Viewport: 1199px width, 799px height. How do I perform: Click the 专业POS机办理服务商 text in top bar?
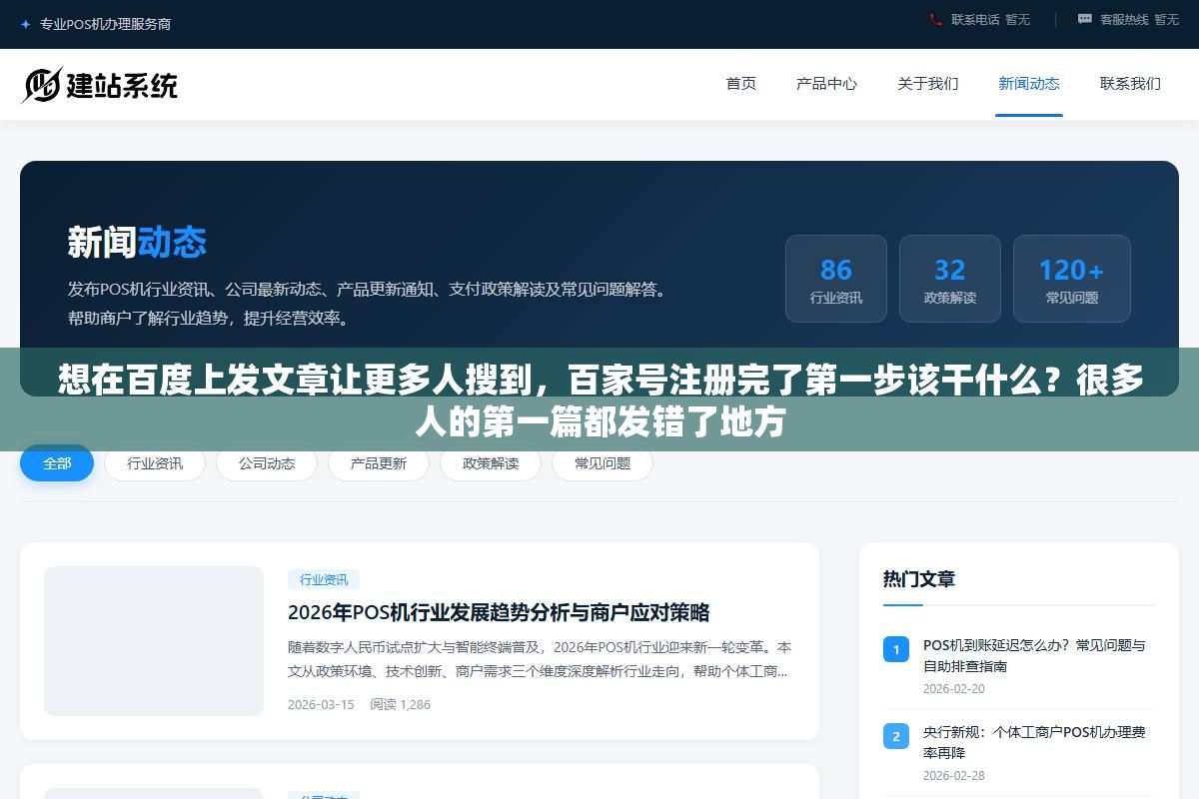click(105, 24)
